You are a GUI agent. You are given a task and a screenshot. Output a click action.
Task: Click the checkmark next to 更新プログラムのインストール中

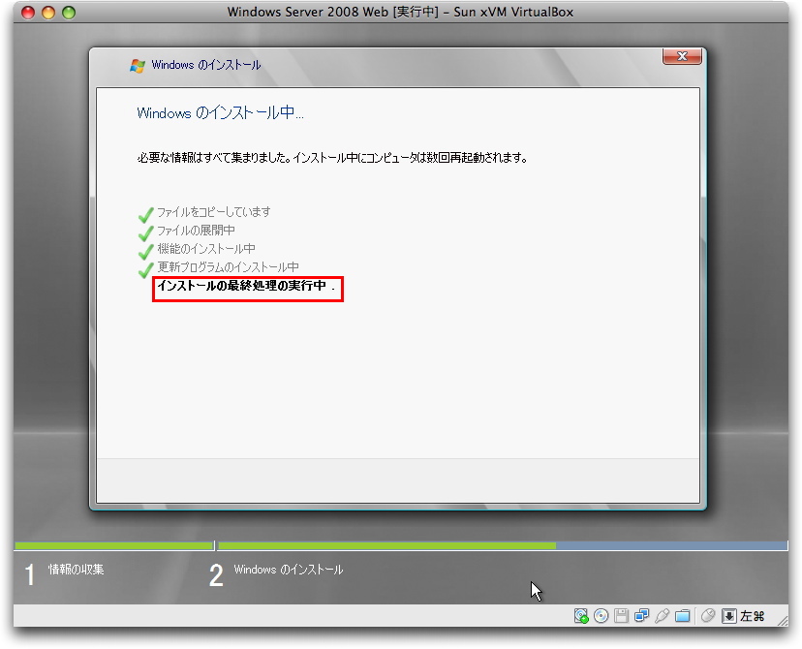[x=145, y=270]
